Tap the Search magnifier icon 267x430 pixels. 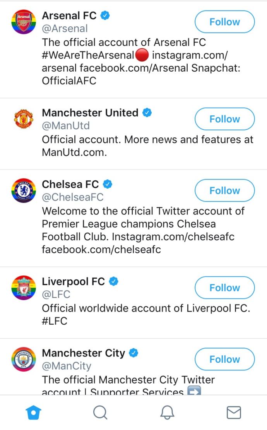[100, 413]
